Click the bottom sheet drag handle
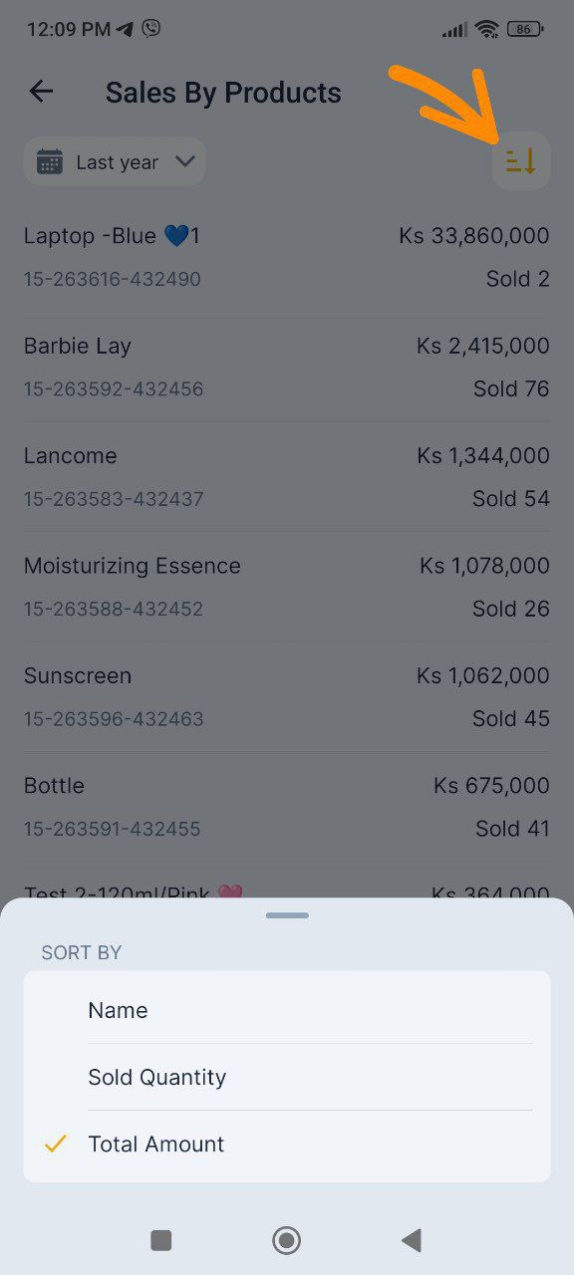 (x=287, y=914)
